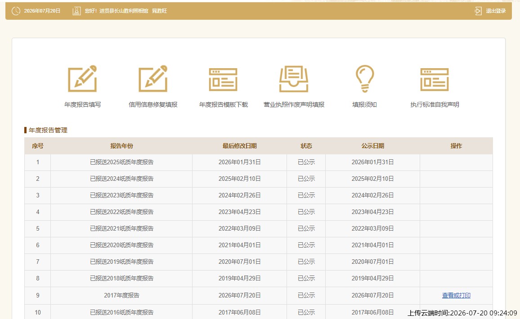Click the 信用信息修复填报 label

153,105
